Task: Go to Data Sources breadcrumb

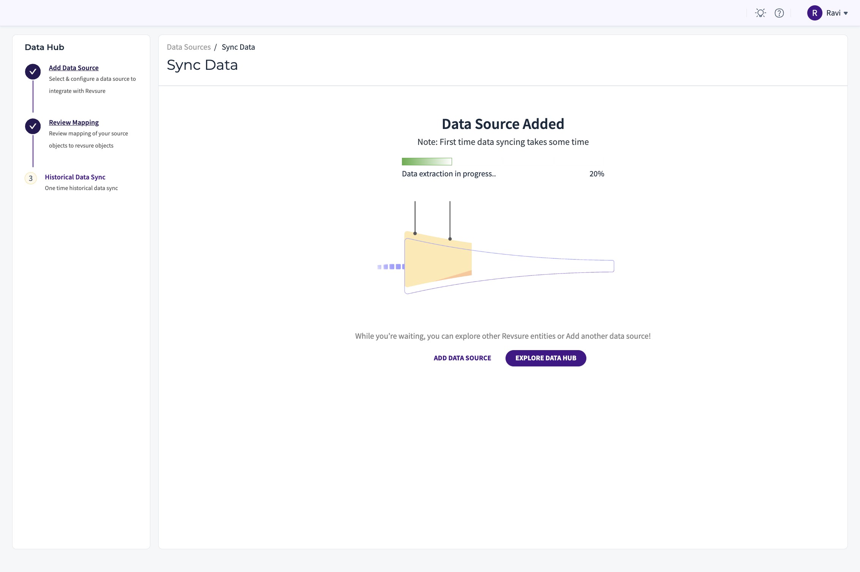Action: pyautogui.click(x=189, y=47)
